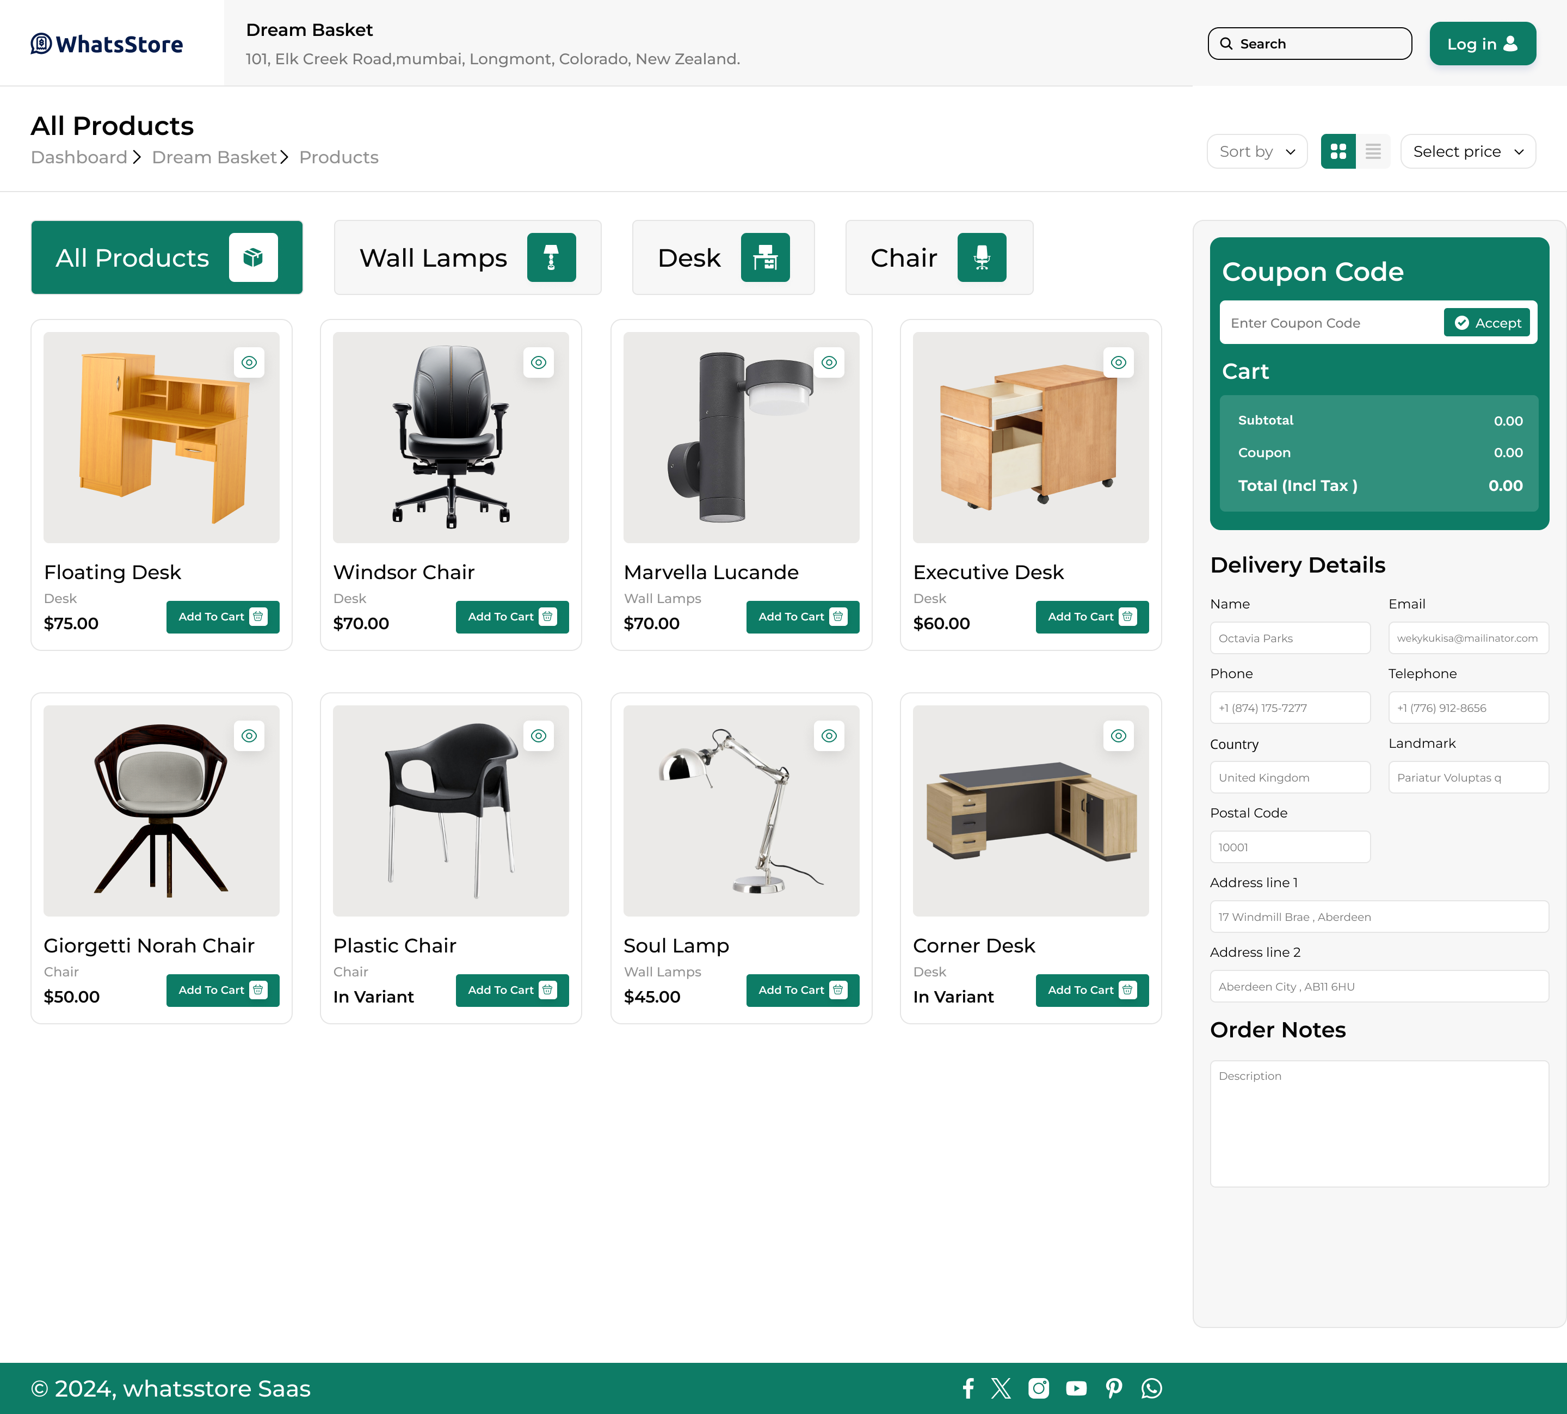Select the Wall Lamps category tab
Viewport: 1567px width, 1414px height.
point(467,257)
